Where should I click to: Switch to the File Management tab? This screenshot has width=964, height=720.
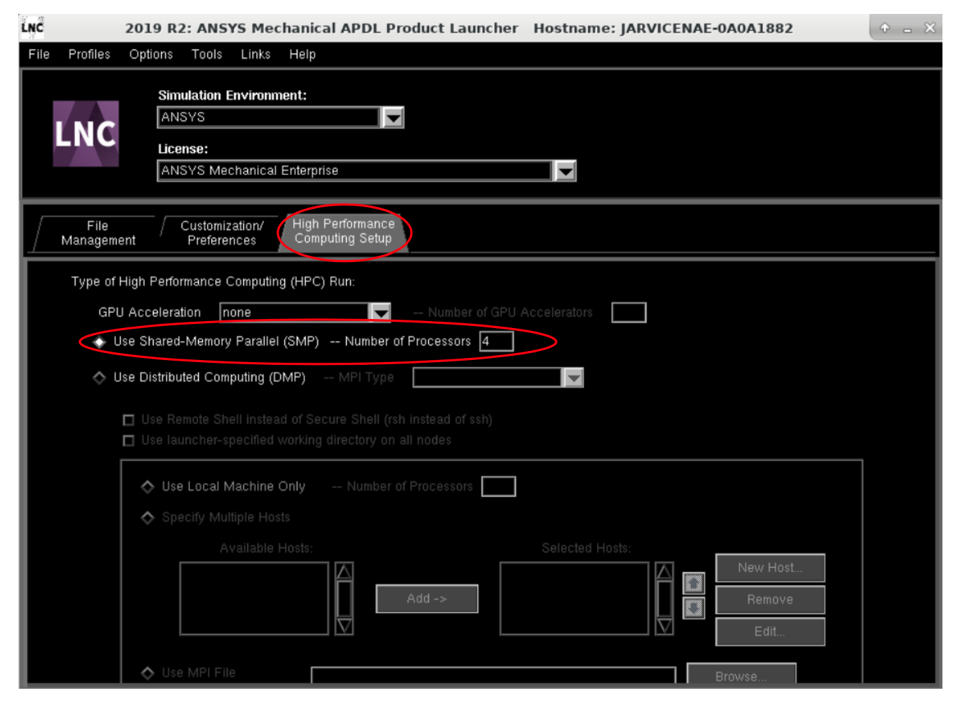[98, 234]
